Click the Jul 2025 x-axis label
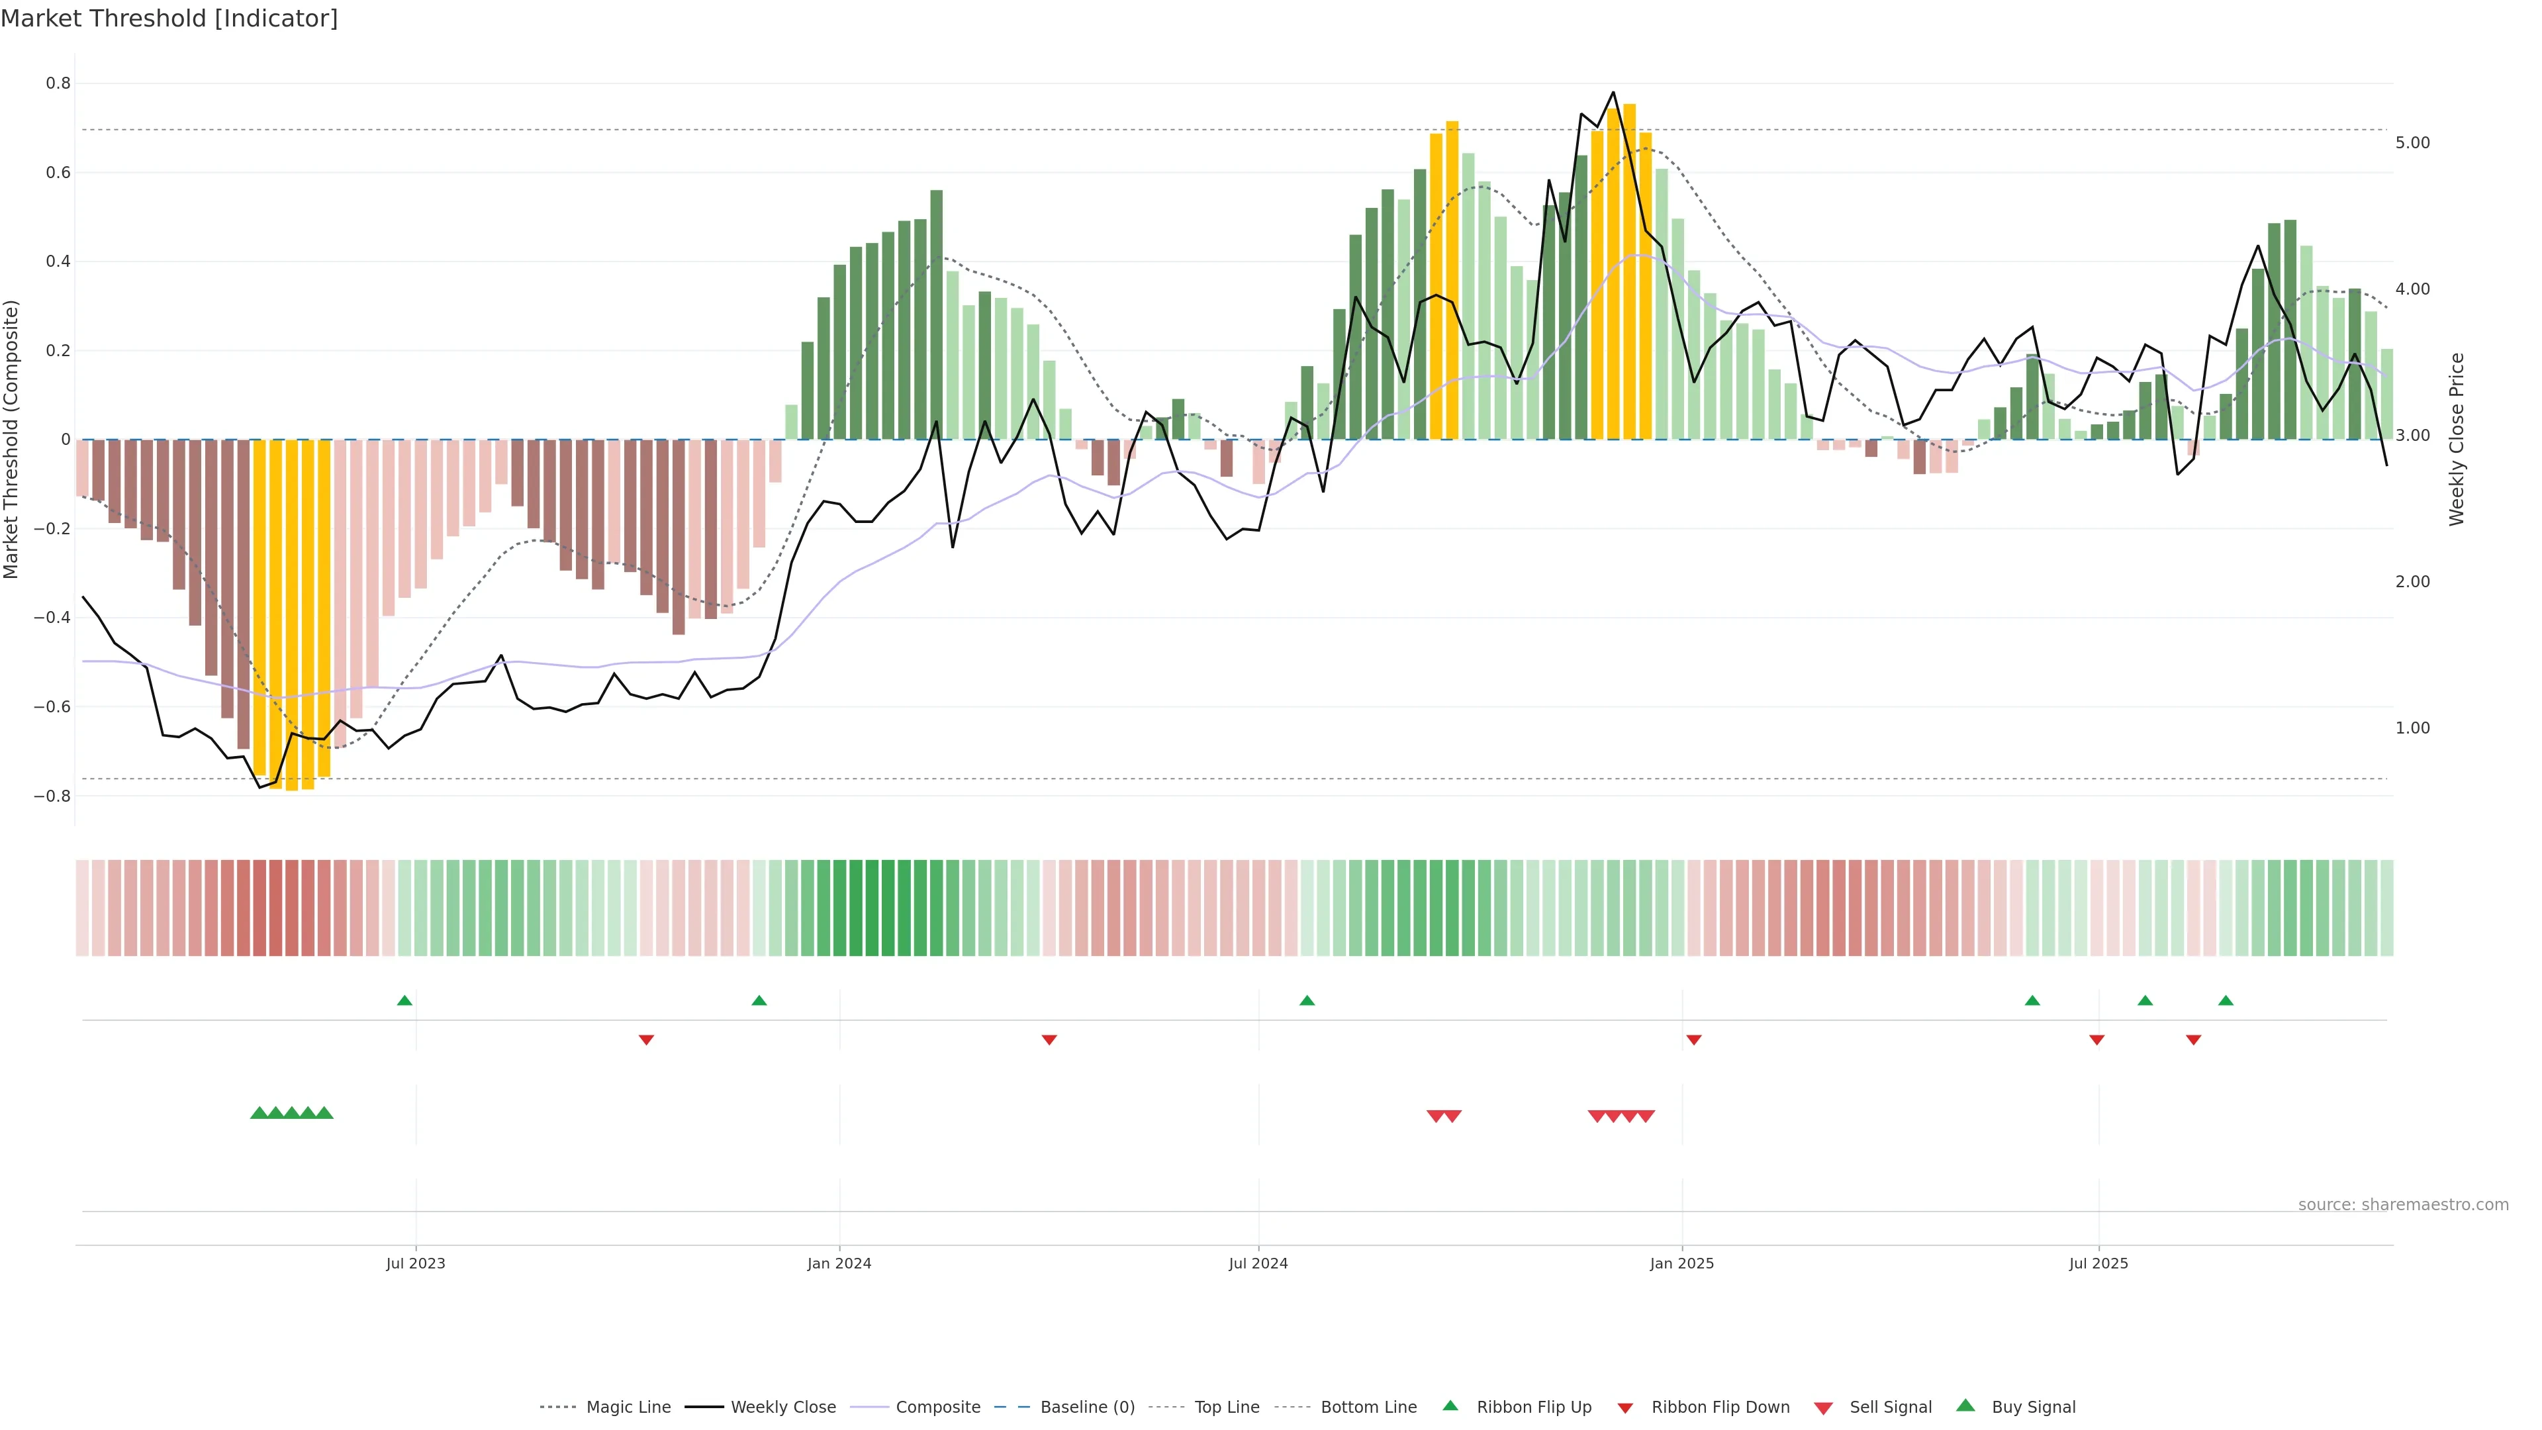 click(x=2098, y=1263)
